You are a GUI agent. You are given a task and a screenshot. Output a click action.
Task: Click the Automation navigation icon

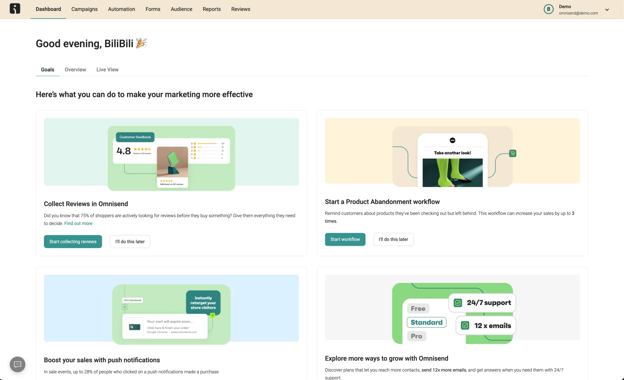click(x=121, y=9)
